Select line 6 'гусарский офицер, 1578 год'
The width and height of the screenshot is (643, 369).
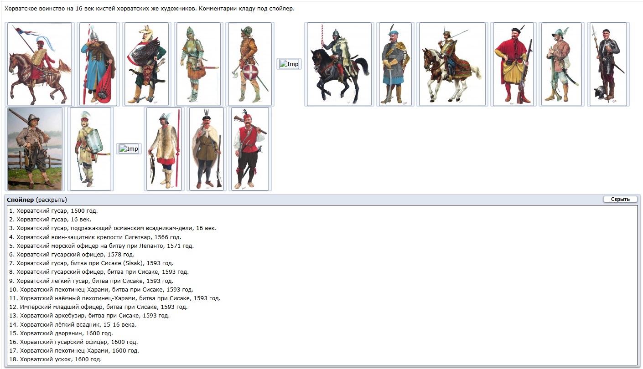(72, 254)
